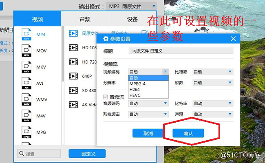Viewport: 265px width, 163px height.
Task: Click the film icon beside 4K Video preset
Action: click(x=73, y=105)
